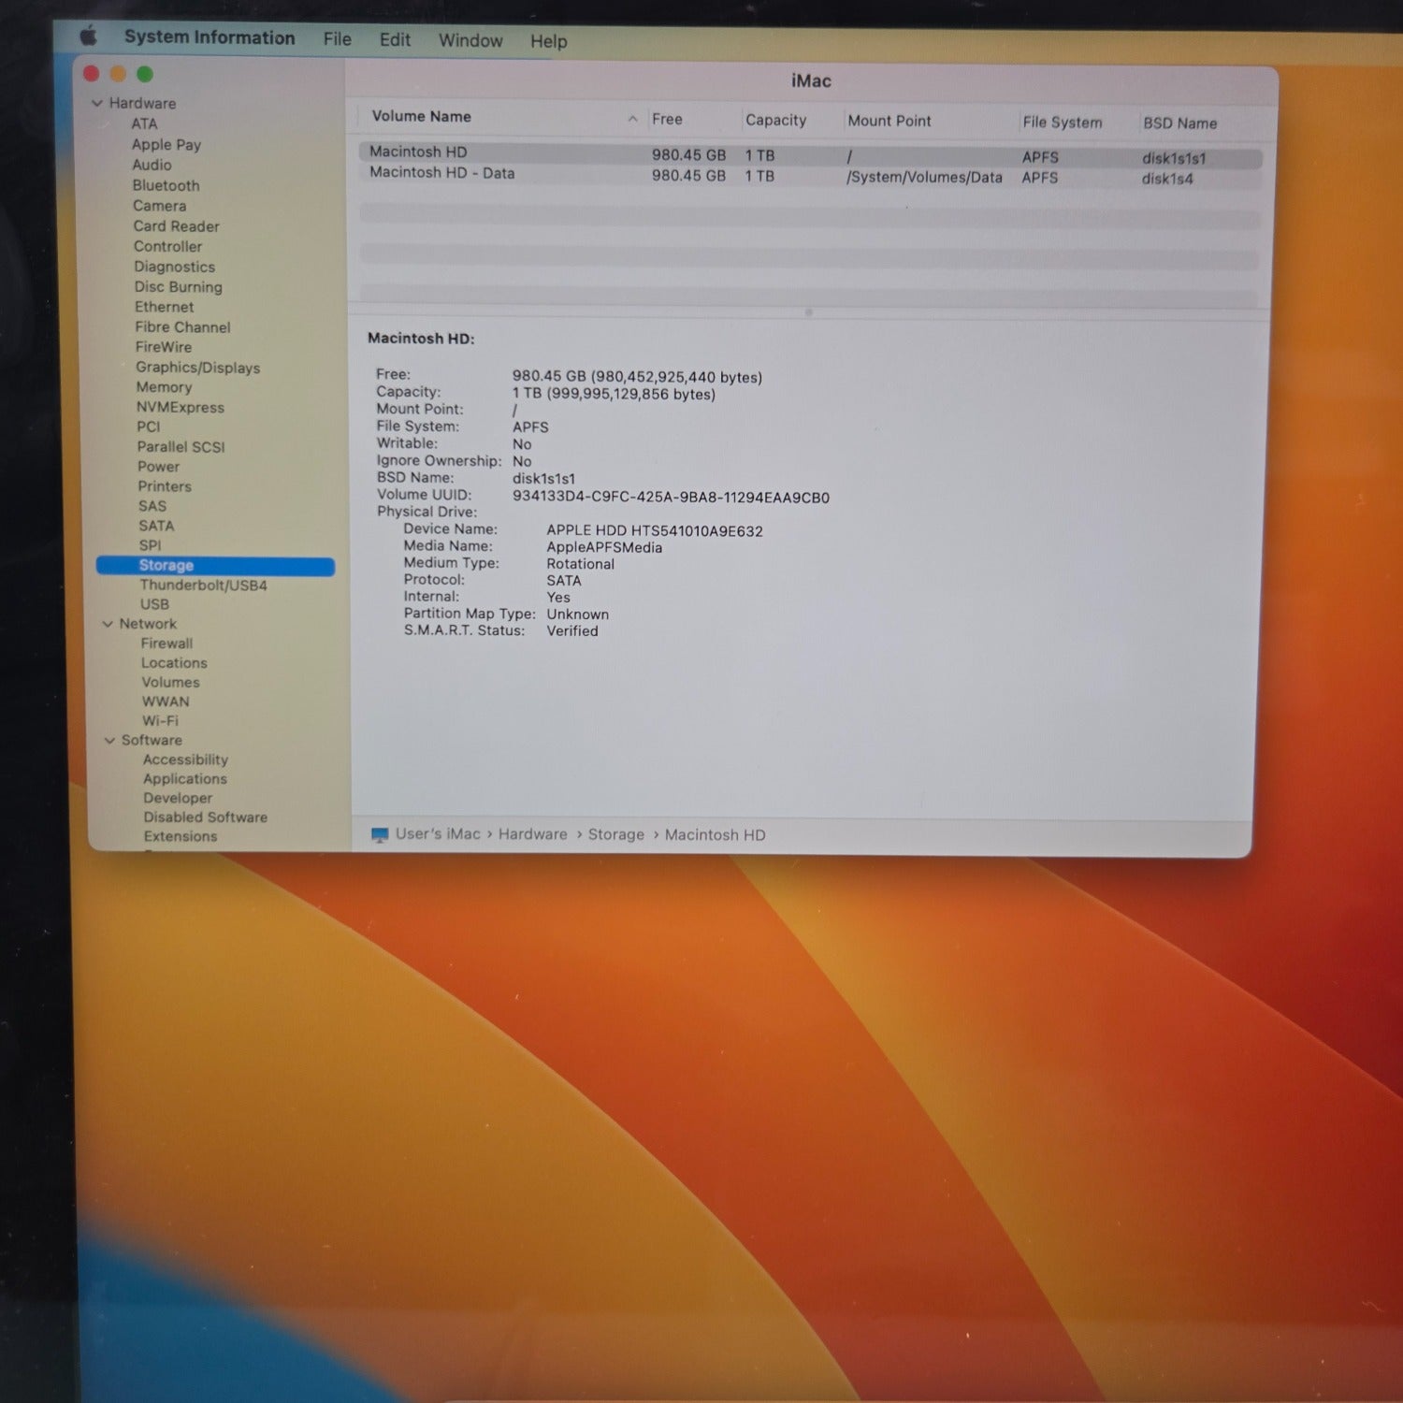The image size is (1403, 1403).
Task: Open the Window menu
Action: (470, 40)
